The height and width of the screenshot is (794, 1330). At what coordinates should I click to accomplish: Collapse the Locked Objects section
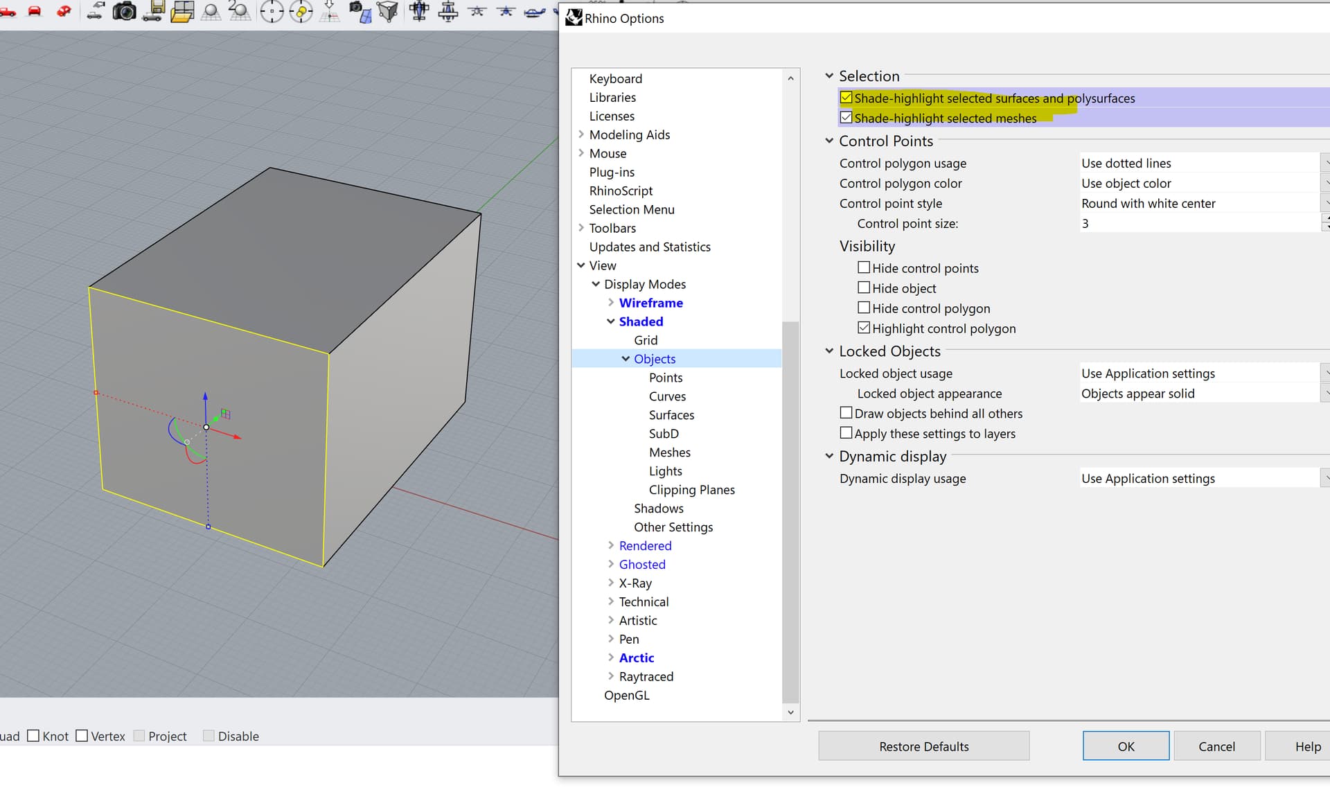(x=829, y=351)
